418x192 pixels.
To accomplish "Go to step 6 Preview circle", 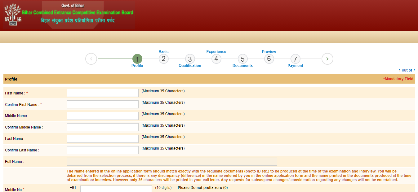I will (x=269, y=59).
